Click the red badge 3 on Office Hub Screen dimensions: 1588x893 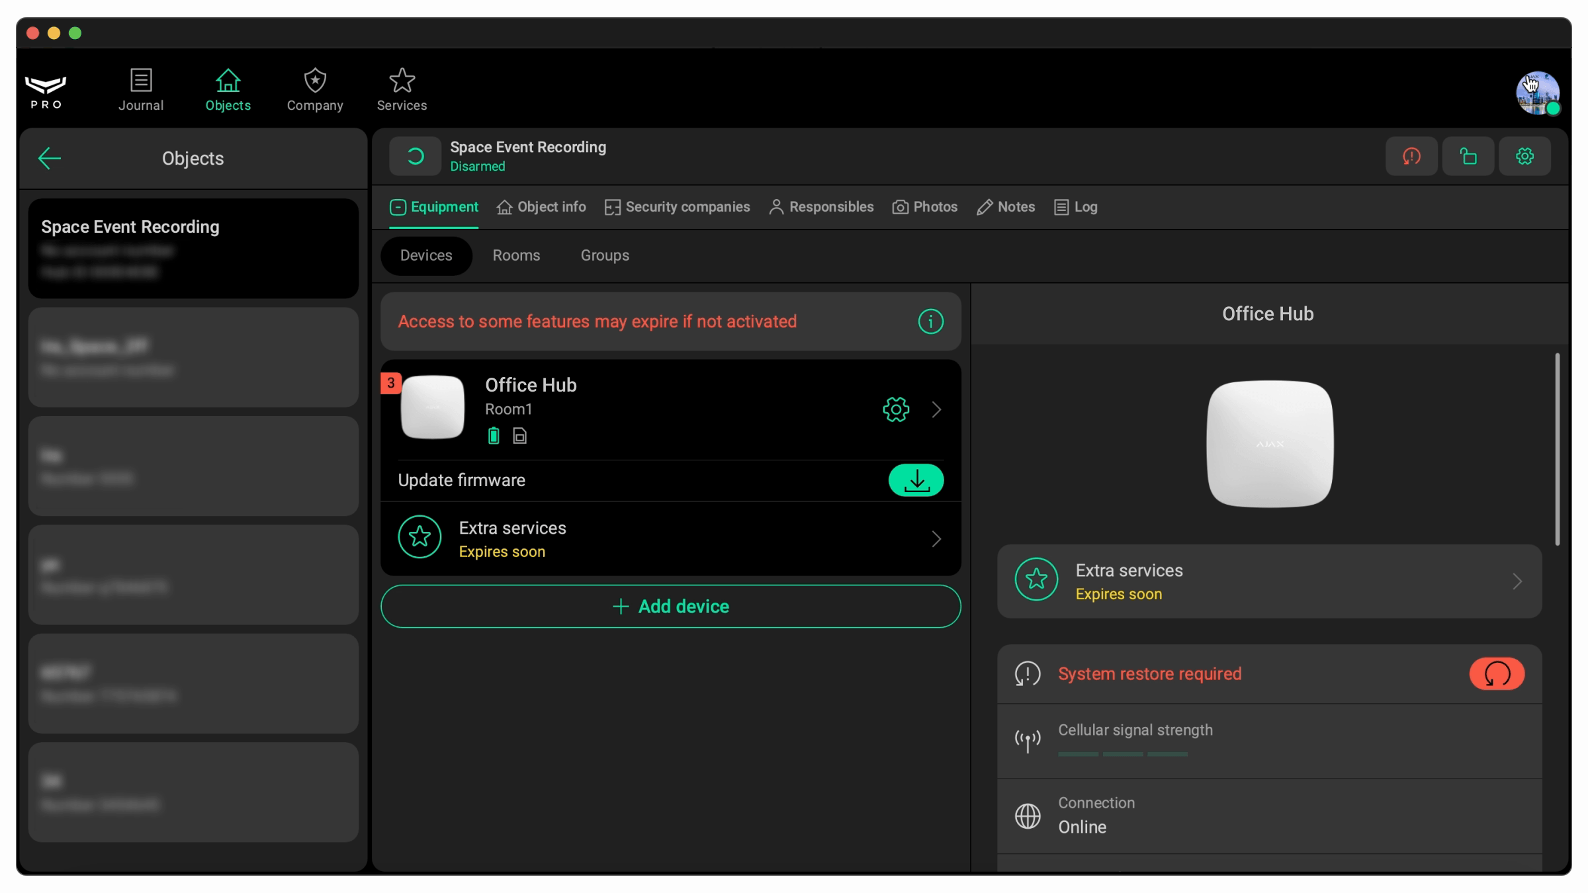coord(390,383)
